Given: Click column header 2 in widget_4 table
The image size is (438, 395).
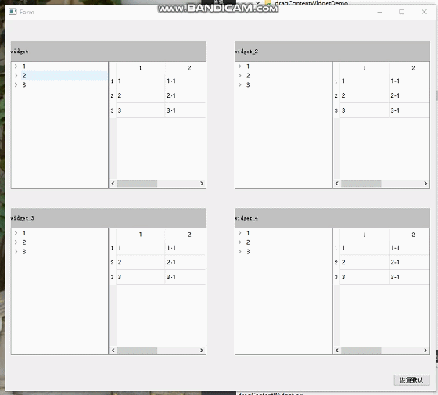Looking at the screenshot, I should 409,235.
